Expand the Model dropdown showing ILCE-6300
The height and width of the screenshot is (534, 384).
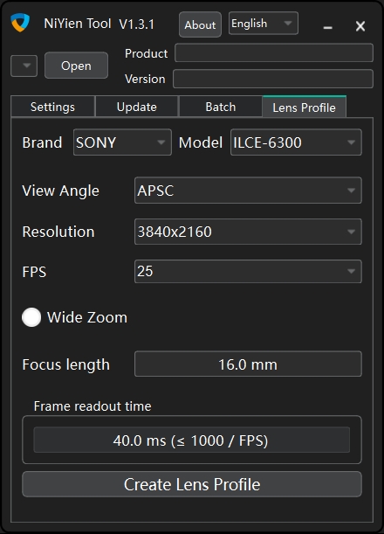click(296, 142)
